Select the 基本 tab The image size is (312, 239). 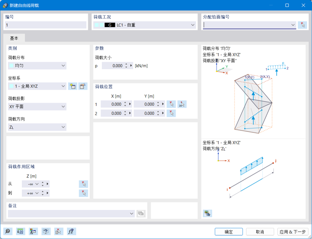coord(14,38)
